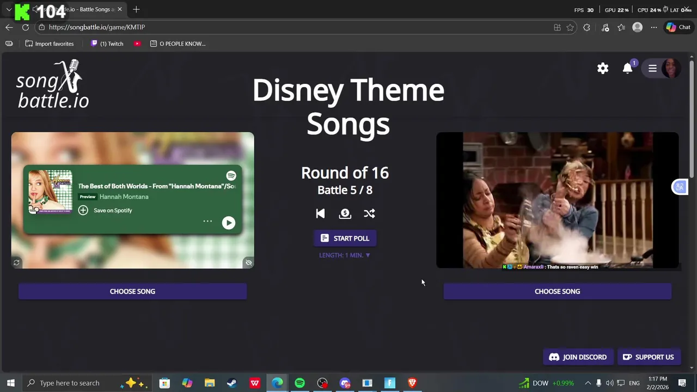Open the favorites list icon in toolbar
This screenshot has height=392, width=697.
621,27
